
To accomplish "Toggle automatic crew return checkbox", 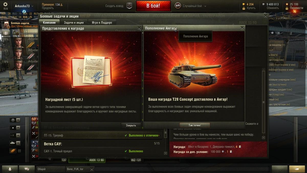I will pos(17,33).
